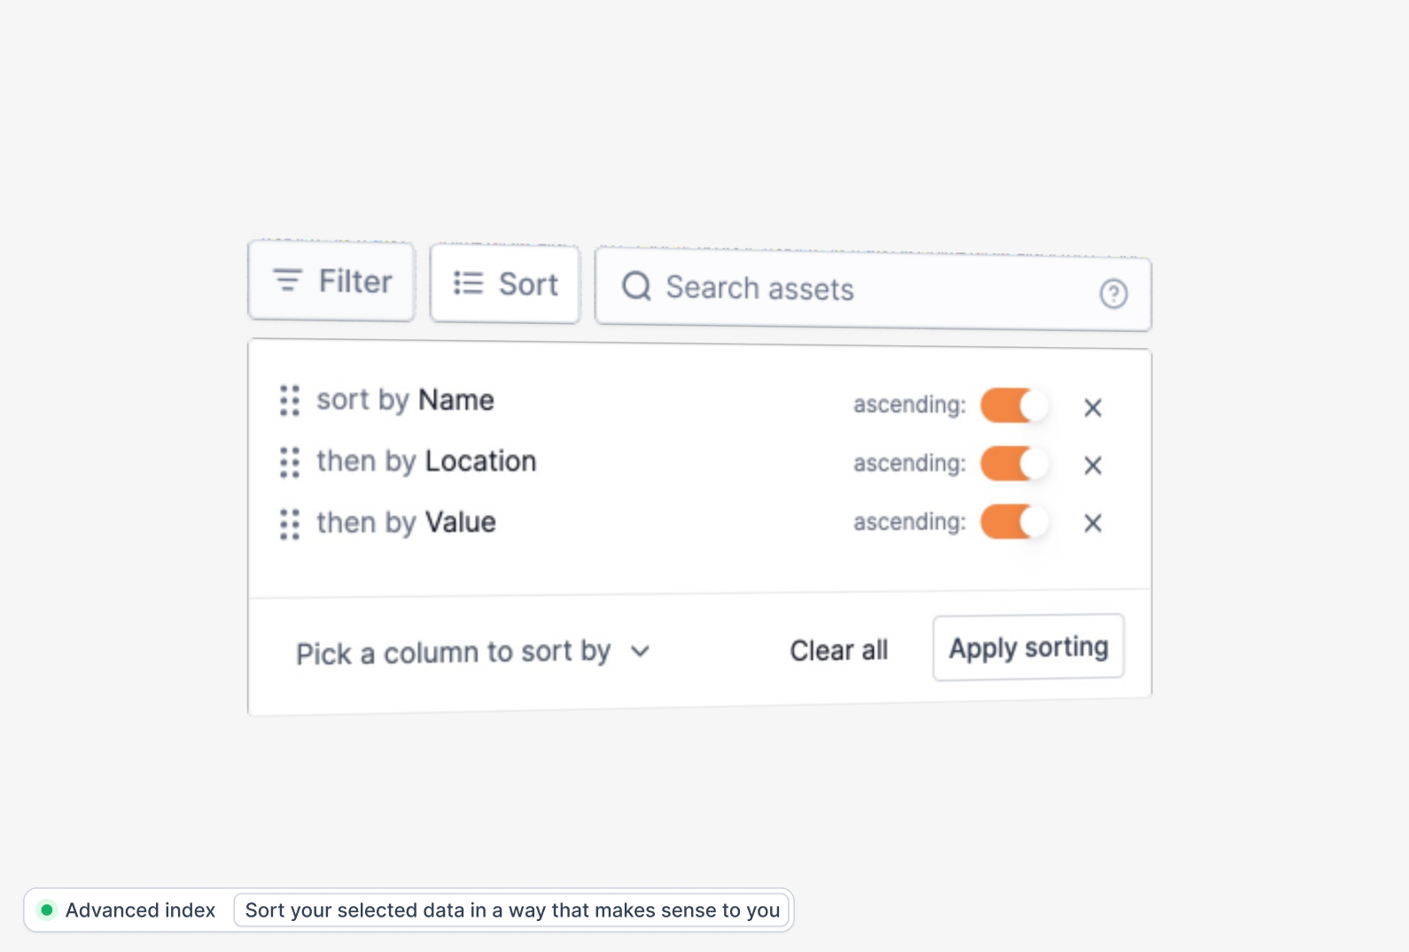Click the Advanced index label
Image resolution: width=1409 pixels, height=952 pixels.
[x=140, y=910]
